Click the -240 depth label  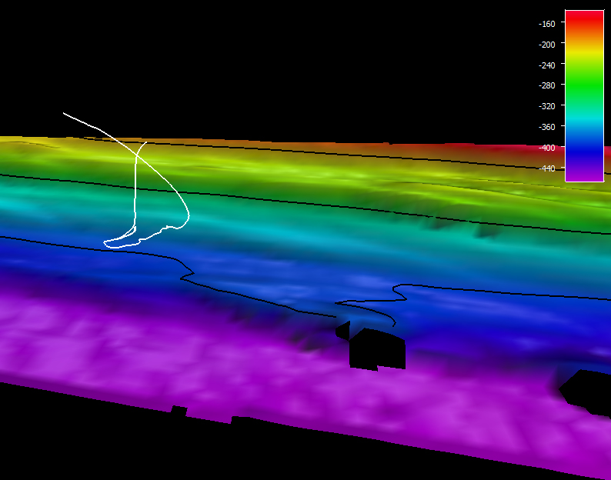(x=546, y=65)
